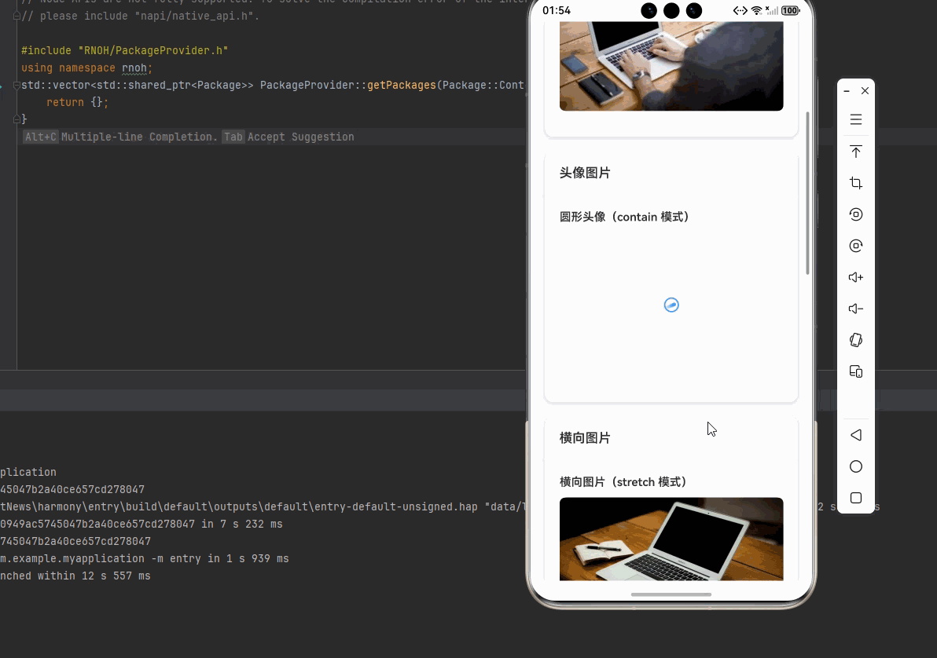Select the emulator screenshot crop icon
Screen dimensions: 937x658
(856, 183)
